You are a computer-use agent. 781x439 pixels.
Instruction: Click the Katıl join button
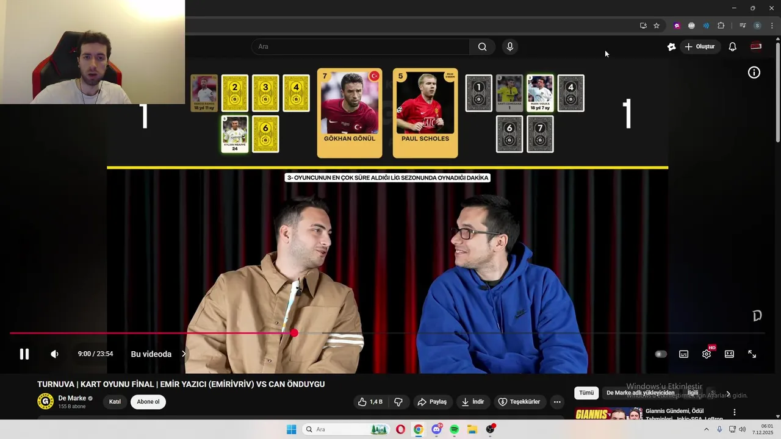point(115,402)
